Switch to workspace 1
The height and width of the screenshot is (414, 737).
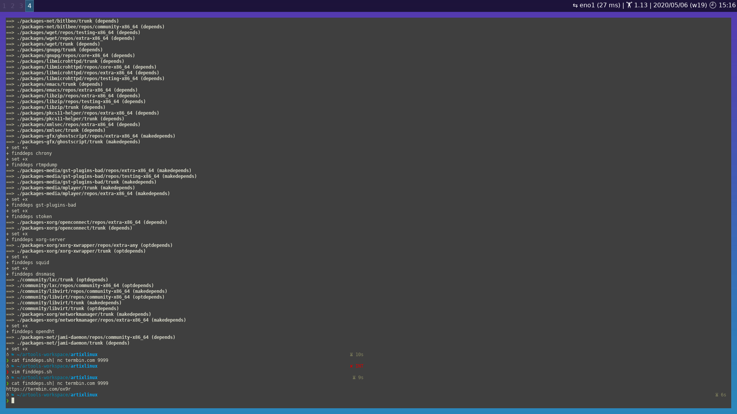coord(4,6)
